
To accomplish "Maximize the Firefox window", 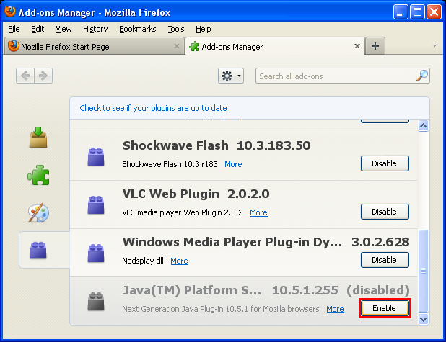I will tap(417, 12).
